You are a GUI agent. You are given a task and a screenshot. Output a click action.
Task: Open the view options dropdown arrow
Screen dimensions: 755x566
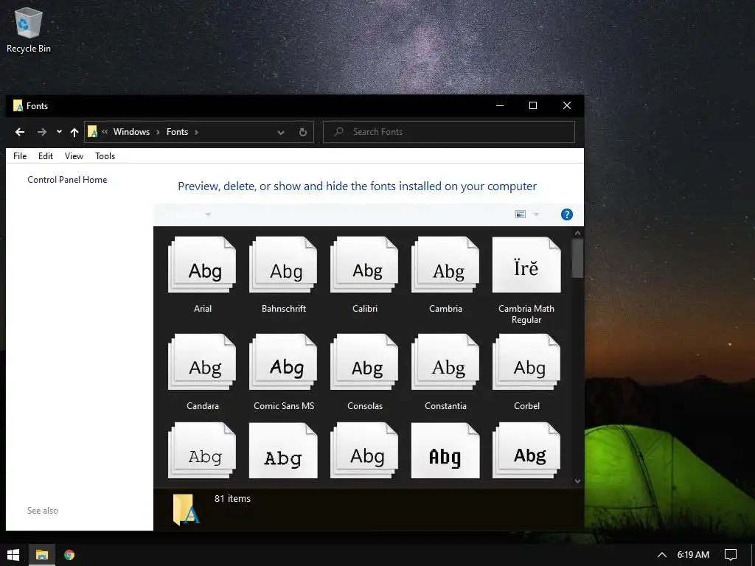click(536, 214)
